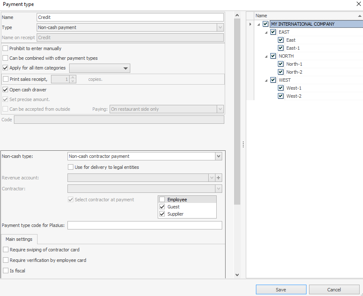This screenshot has width=363, height=296.
Task: Collapse the EAST tree node
Action: coord(266,32)
